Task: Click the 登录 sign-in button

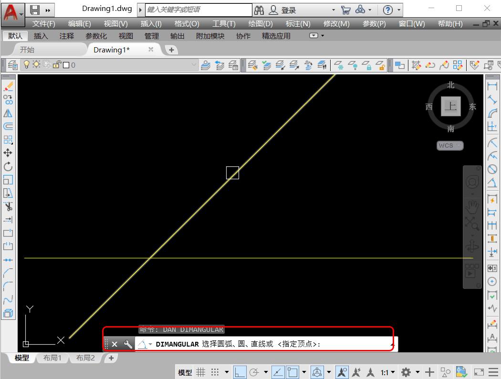Action: coord(288,10)
